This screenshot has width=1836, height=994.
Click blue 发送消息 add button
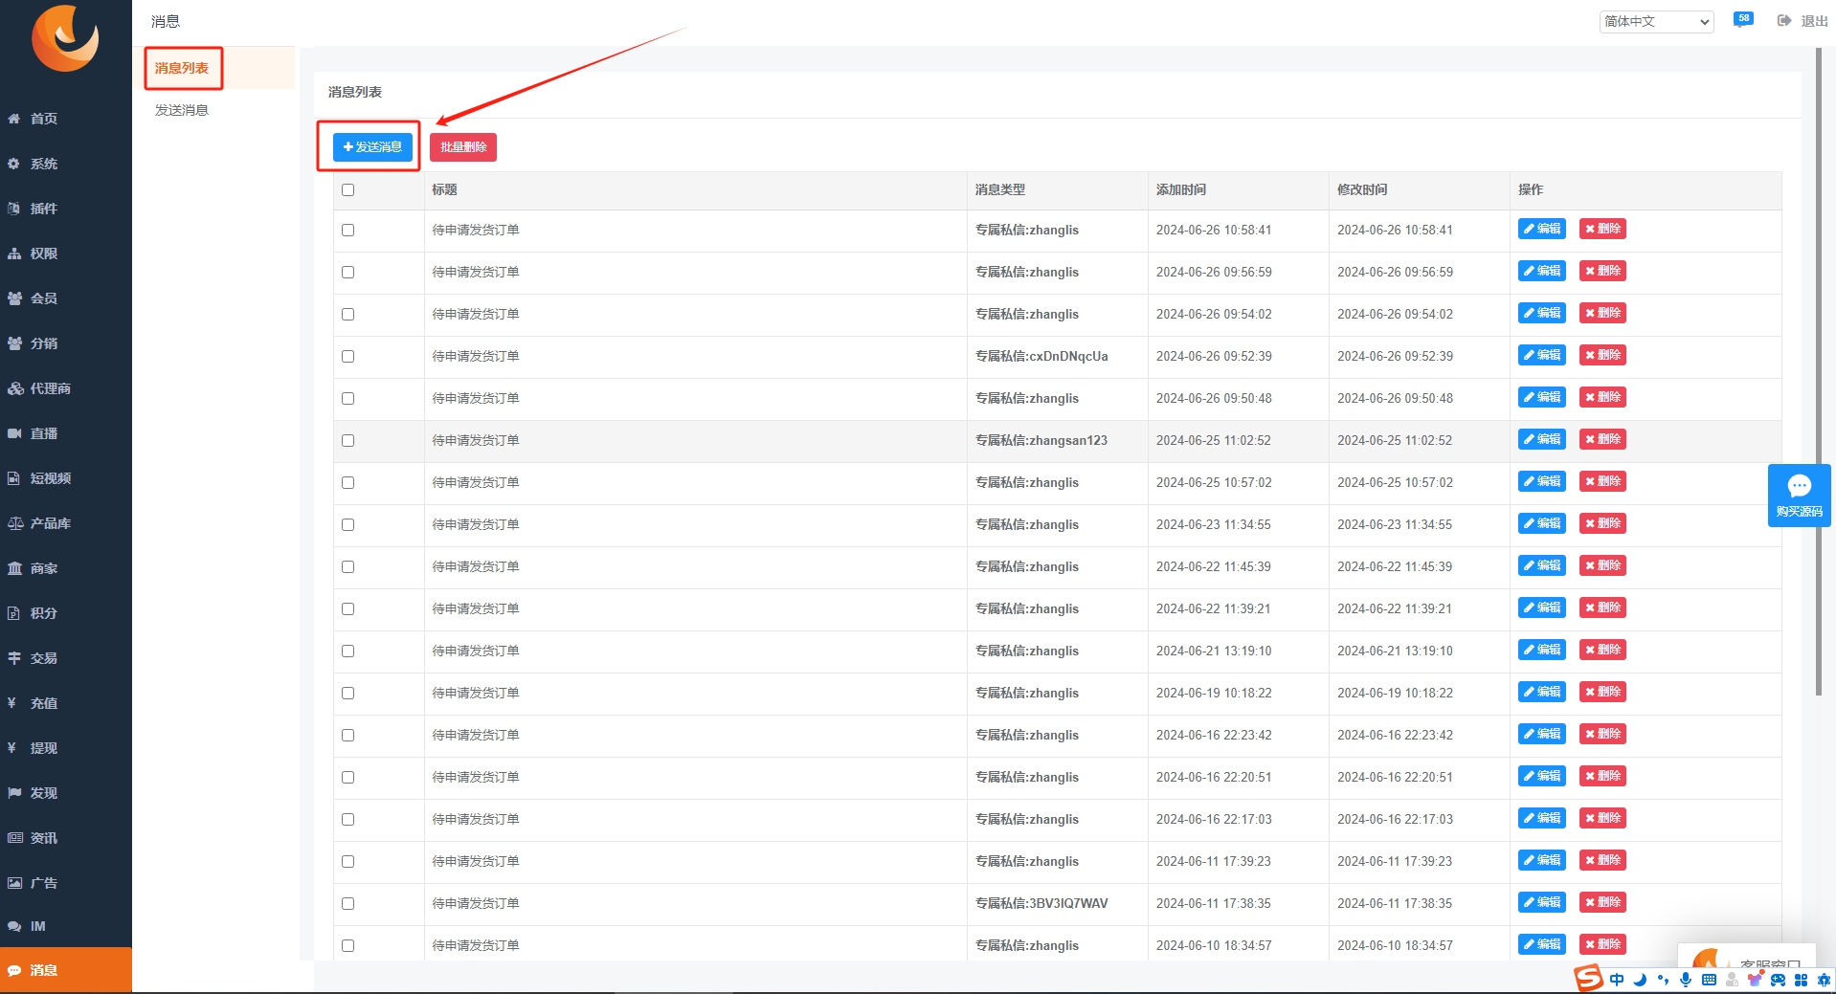click(x=372, y=146)
